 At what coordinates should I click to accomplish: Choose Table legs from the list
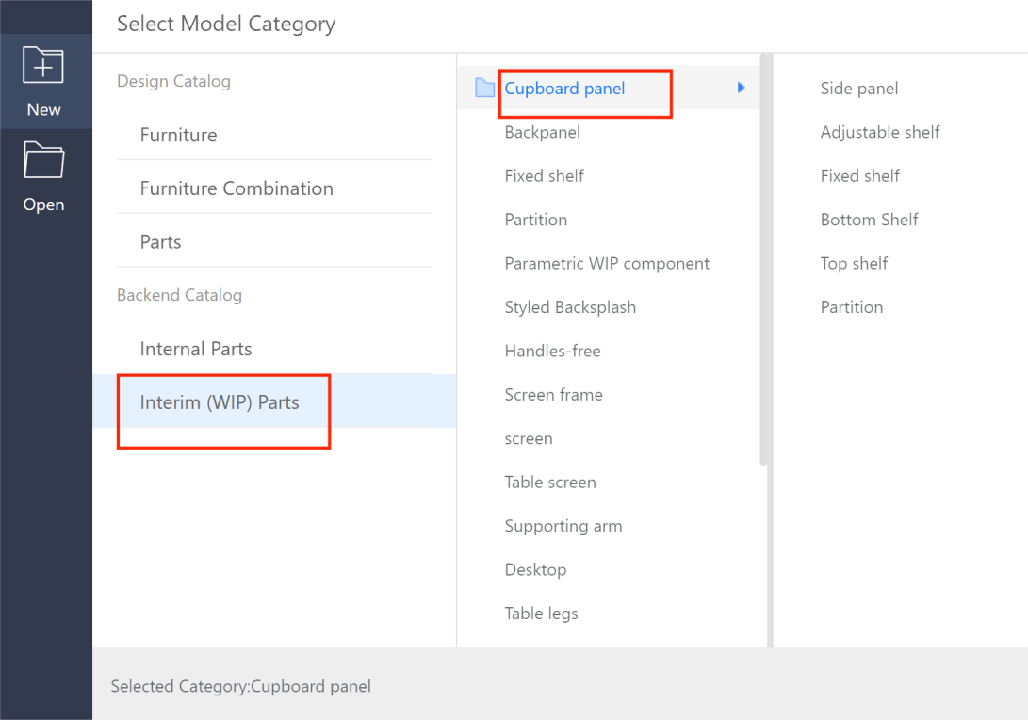541,614
